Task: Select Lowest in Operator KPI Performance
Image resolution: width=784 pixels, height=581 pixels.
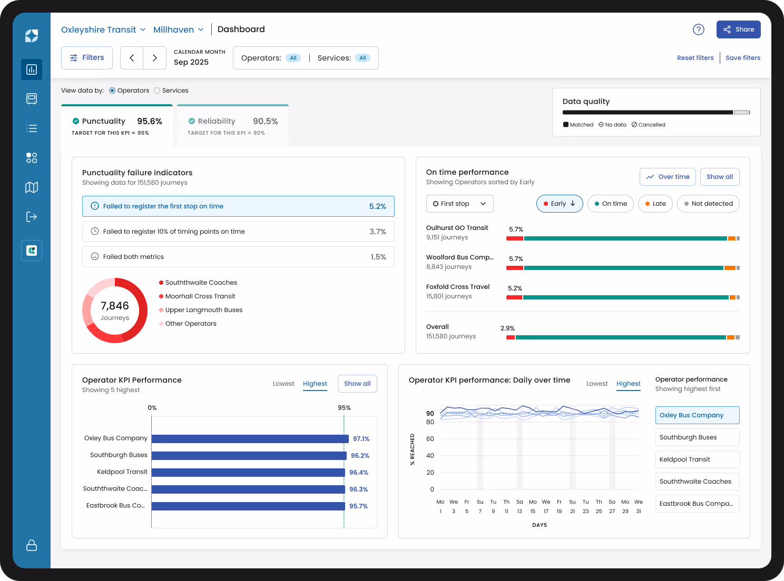Action: pos(283,384)
